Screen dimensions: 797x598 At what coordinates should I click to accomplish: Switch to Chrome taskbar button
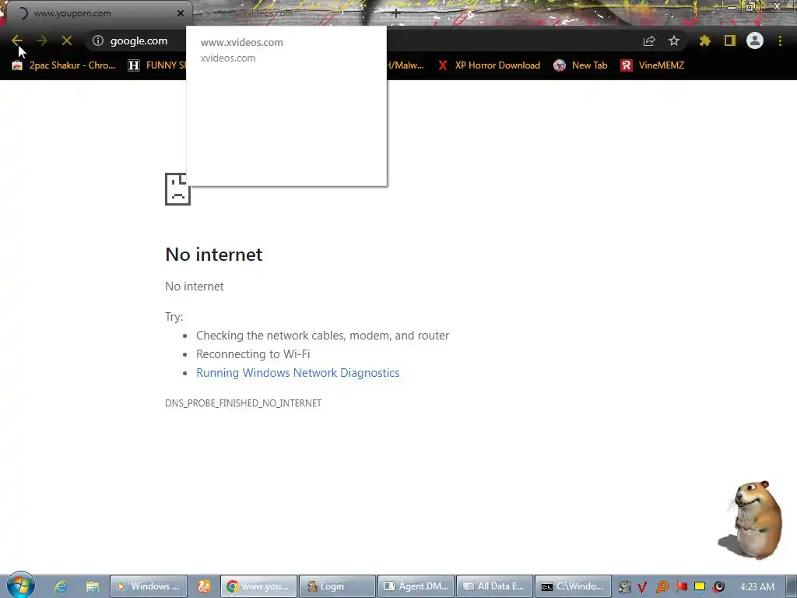[x=258, y=586]
